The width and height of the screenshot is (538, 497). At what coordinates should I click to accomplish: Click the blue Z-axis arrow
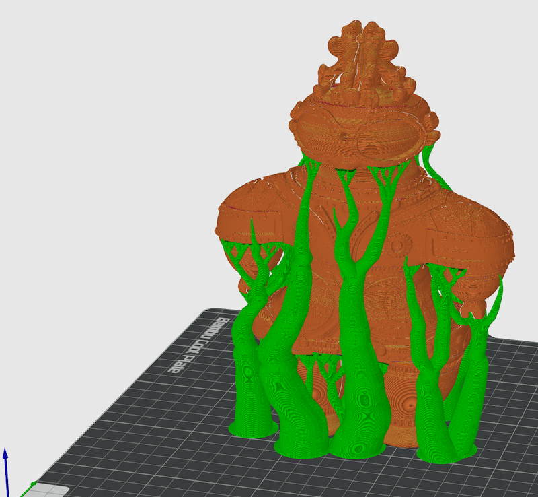[x=5, y=465]
